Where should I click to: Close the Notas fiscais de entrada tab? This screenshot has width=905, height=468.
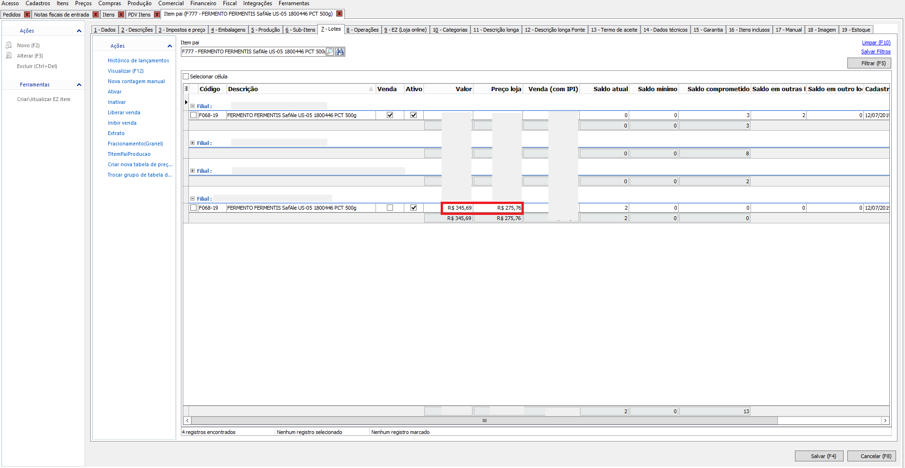click(x=95, y=15)
